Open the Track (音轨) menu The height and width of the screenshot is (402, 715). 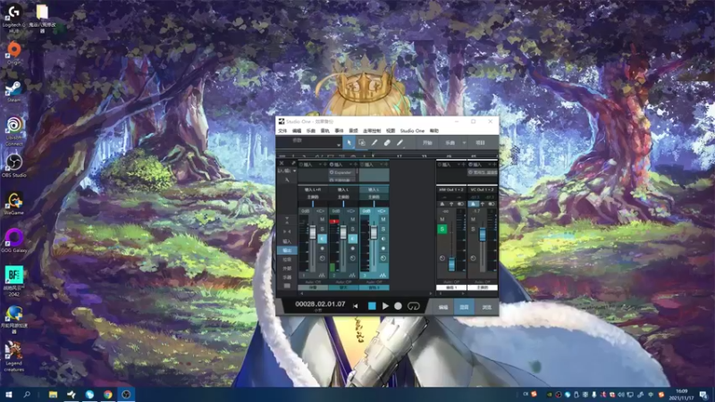324,130
